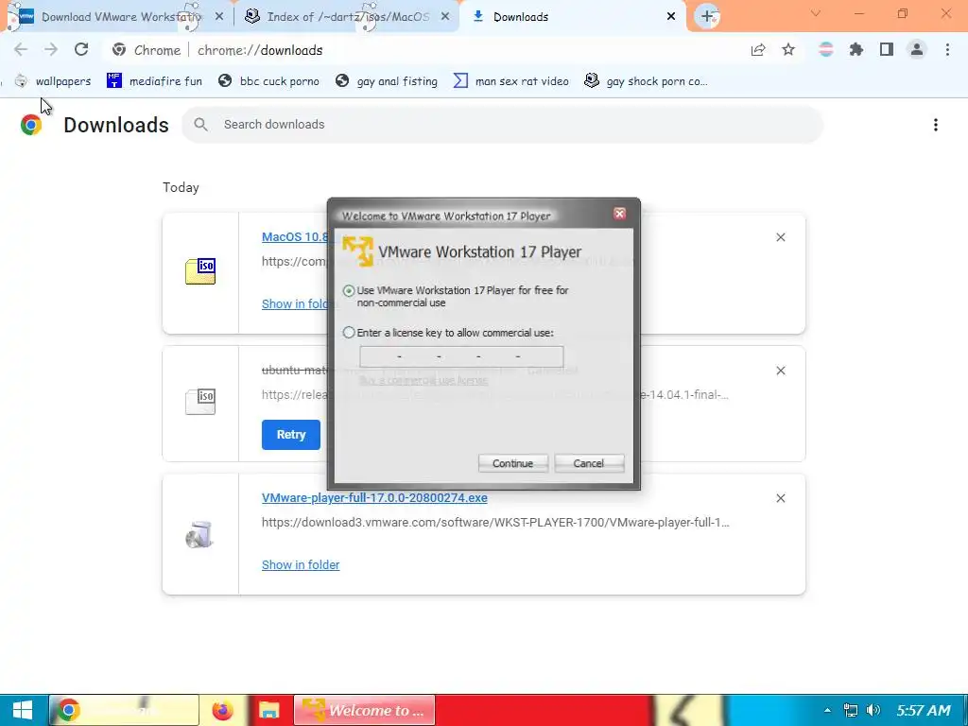968x726 pixels.
Task: Show the VMware-player exe in folder
Action: pyautogui.click(x=301, y=565)
